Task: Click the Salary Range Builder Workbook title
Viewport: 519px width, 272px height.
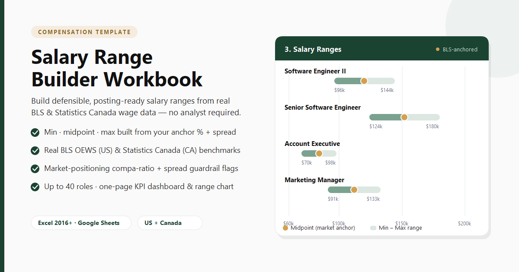Action: coord(117,68)
